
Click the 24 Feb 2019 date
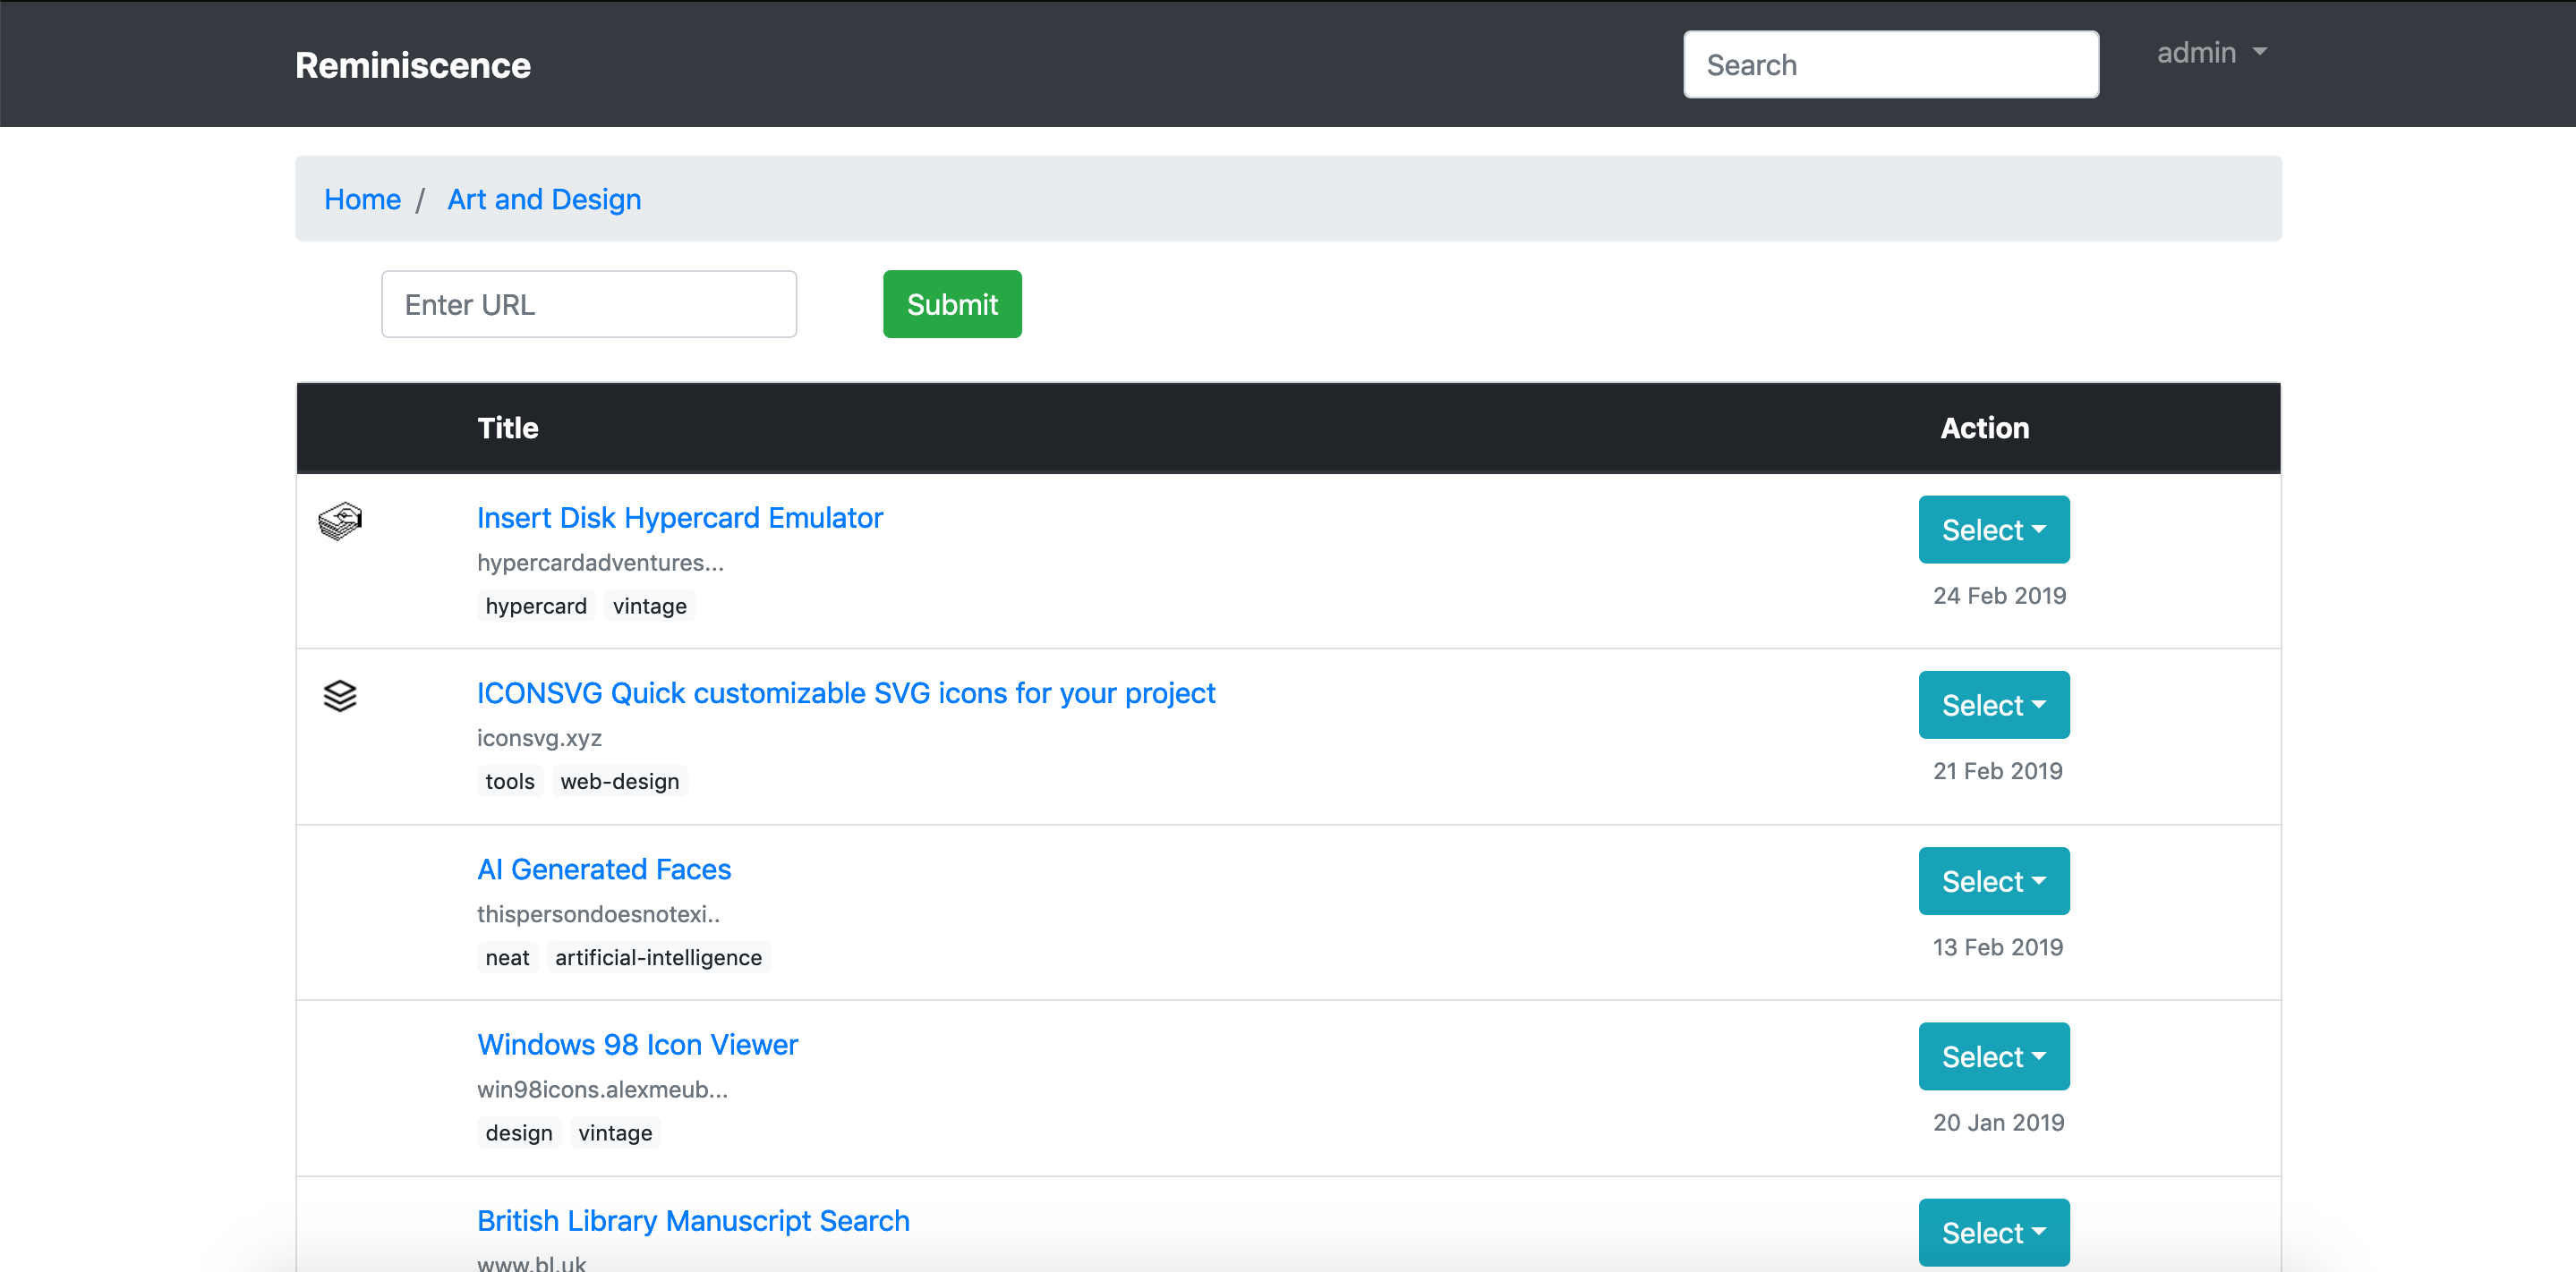1999,596
